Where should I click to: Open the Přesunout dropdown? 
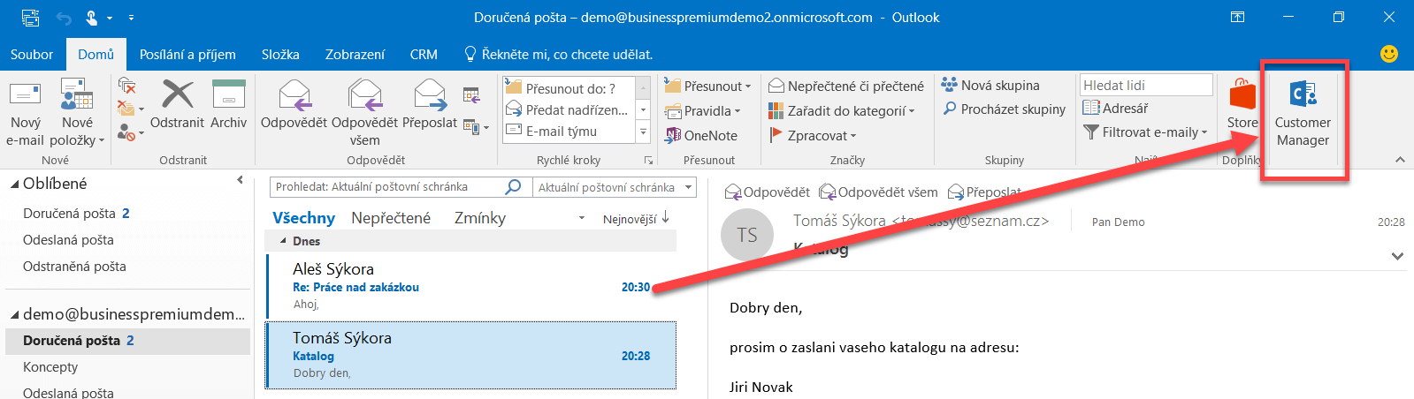coord(707,86)
